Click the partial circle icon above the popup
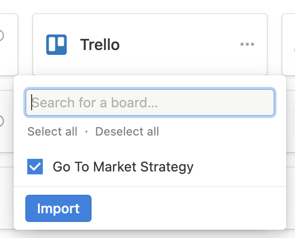The image size is (295, 238). (x=1, y=35)
